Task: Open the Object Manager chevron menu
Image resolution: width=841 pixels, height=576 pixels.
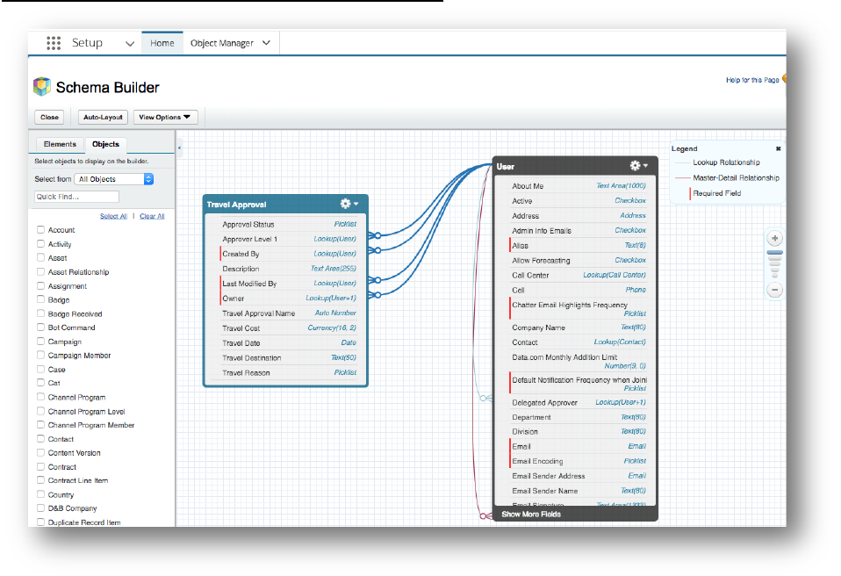Action: pos(267,43)
